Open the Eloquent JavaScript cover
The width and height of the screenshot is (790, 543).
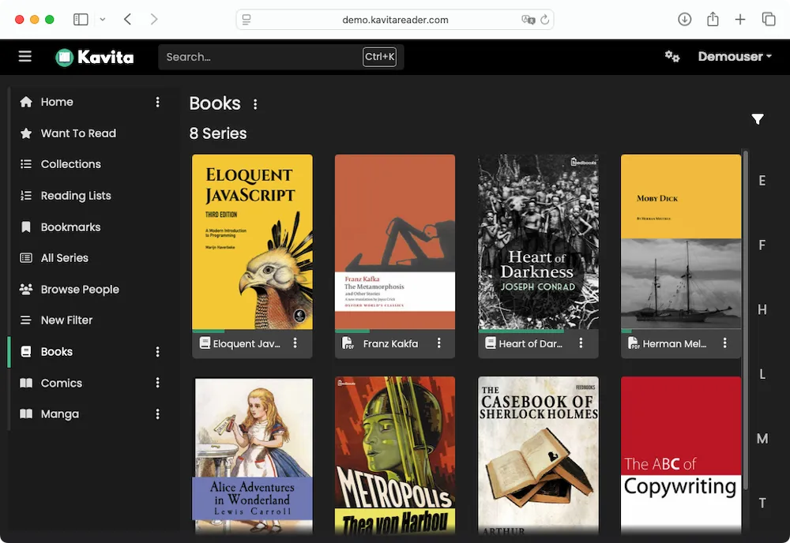tap(253, 242)
